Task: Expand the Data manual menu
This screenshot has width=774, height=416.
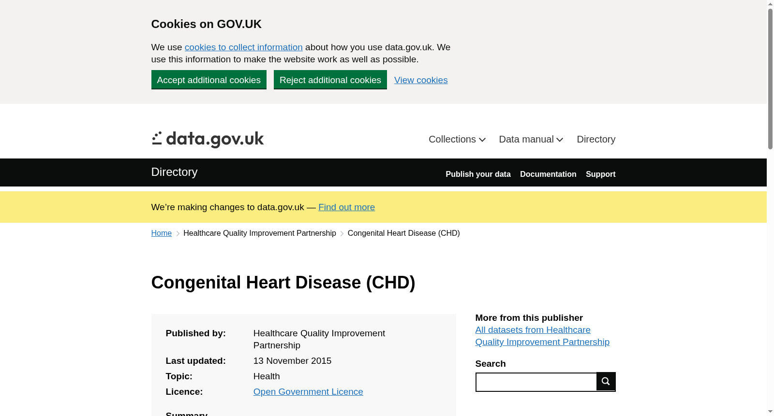Action: pyautogui.click(x=531, y=139)
